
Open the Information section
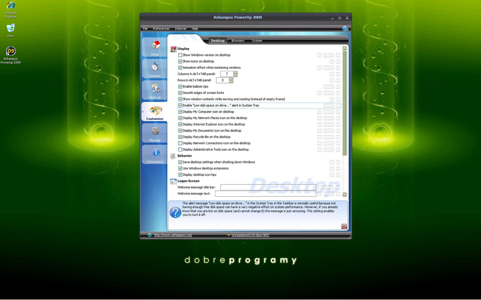tap(155, 155)
